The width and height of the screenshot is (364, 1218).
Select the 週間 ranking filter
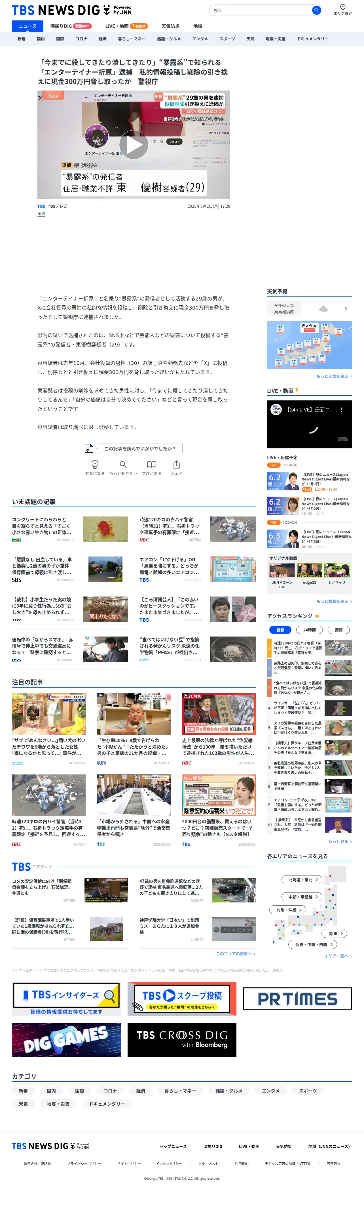click(x=338, y=629)
